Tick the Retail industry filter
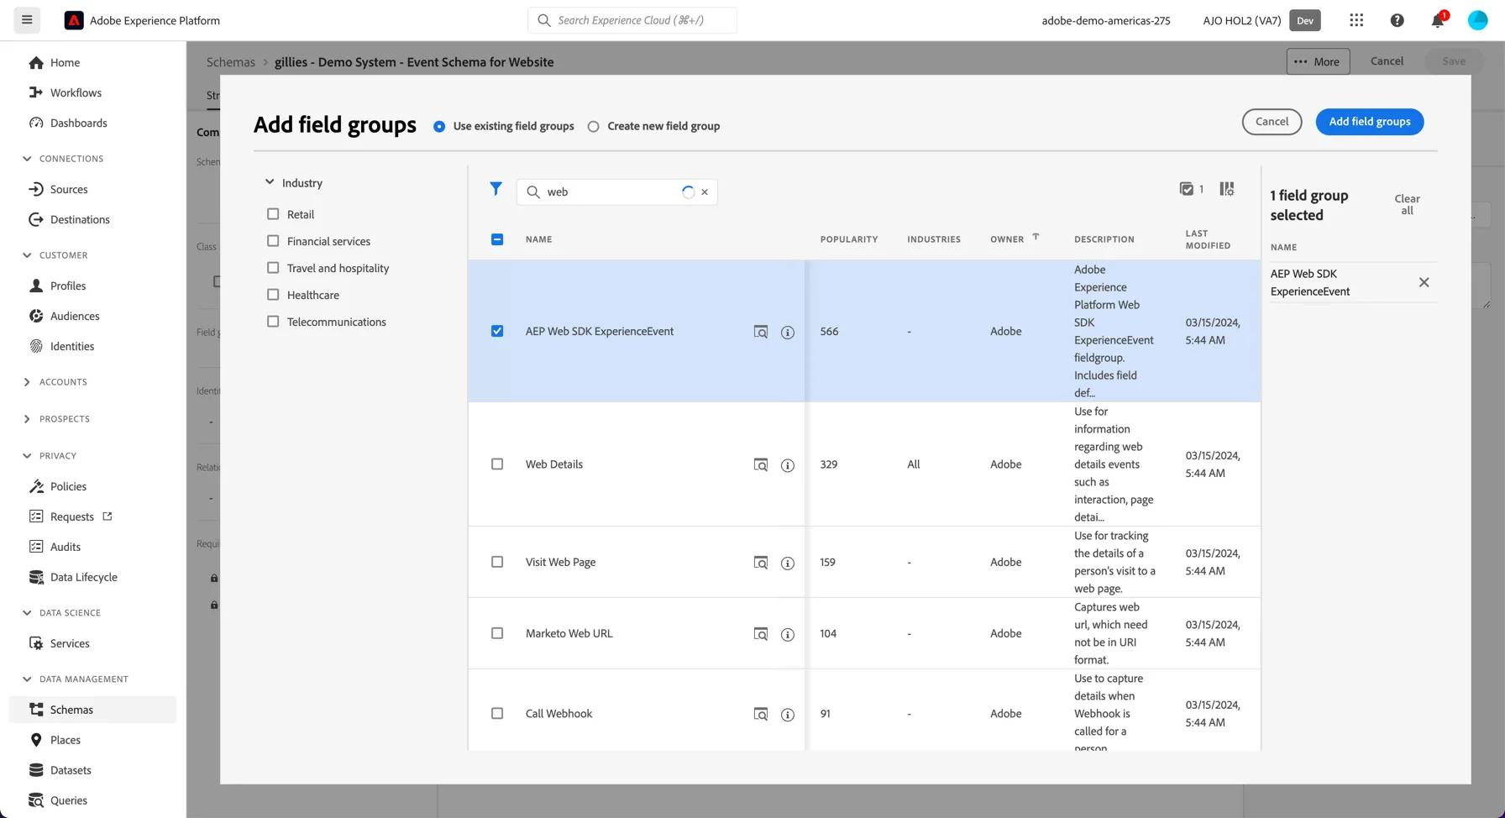 tap(273, 214)
